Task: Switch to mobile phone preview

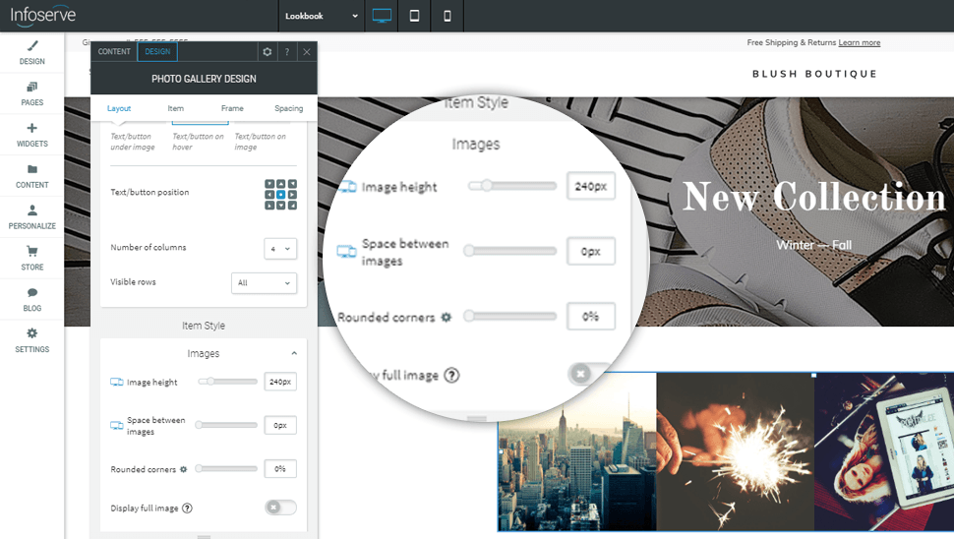Action: [447, 16]
